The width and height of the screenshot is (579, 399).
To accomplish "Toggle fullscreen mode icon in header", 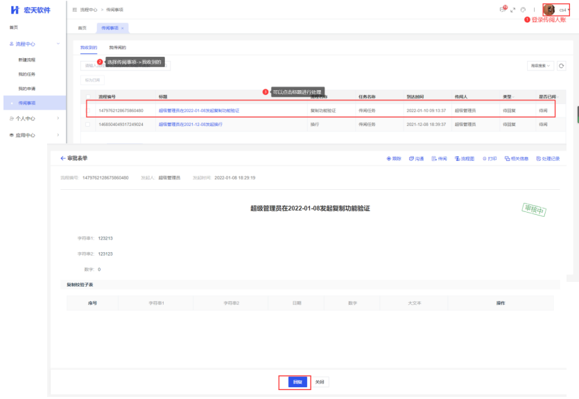I will [513, 9].
